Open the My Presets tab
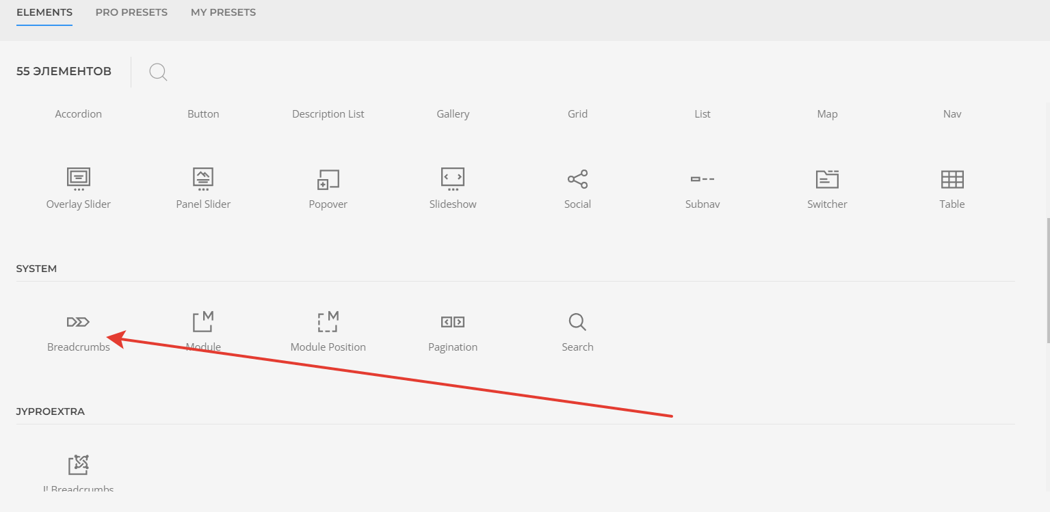The height and width of the screenshot is (512, 1050). click(x=223, y=12)
